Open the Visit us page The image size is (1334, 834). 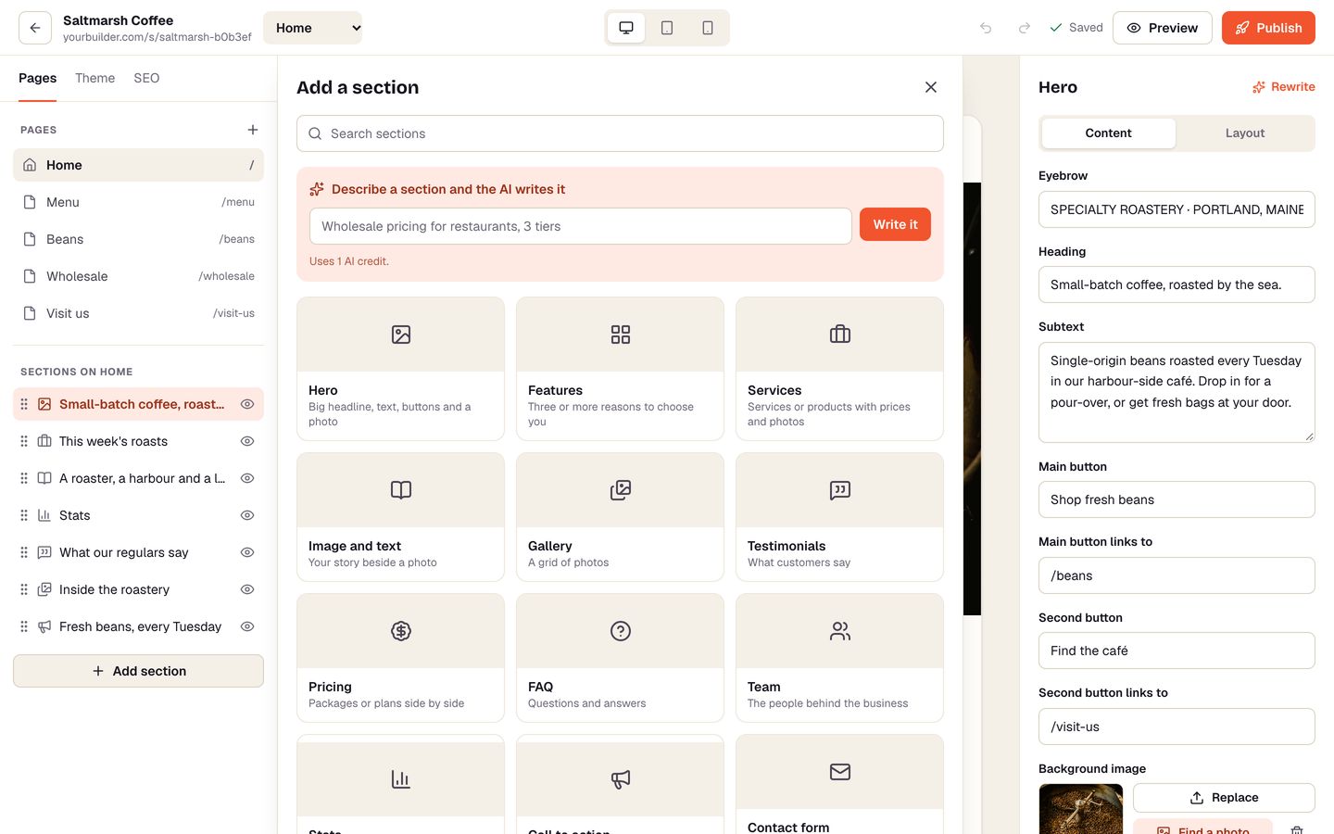pos(138,313)
